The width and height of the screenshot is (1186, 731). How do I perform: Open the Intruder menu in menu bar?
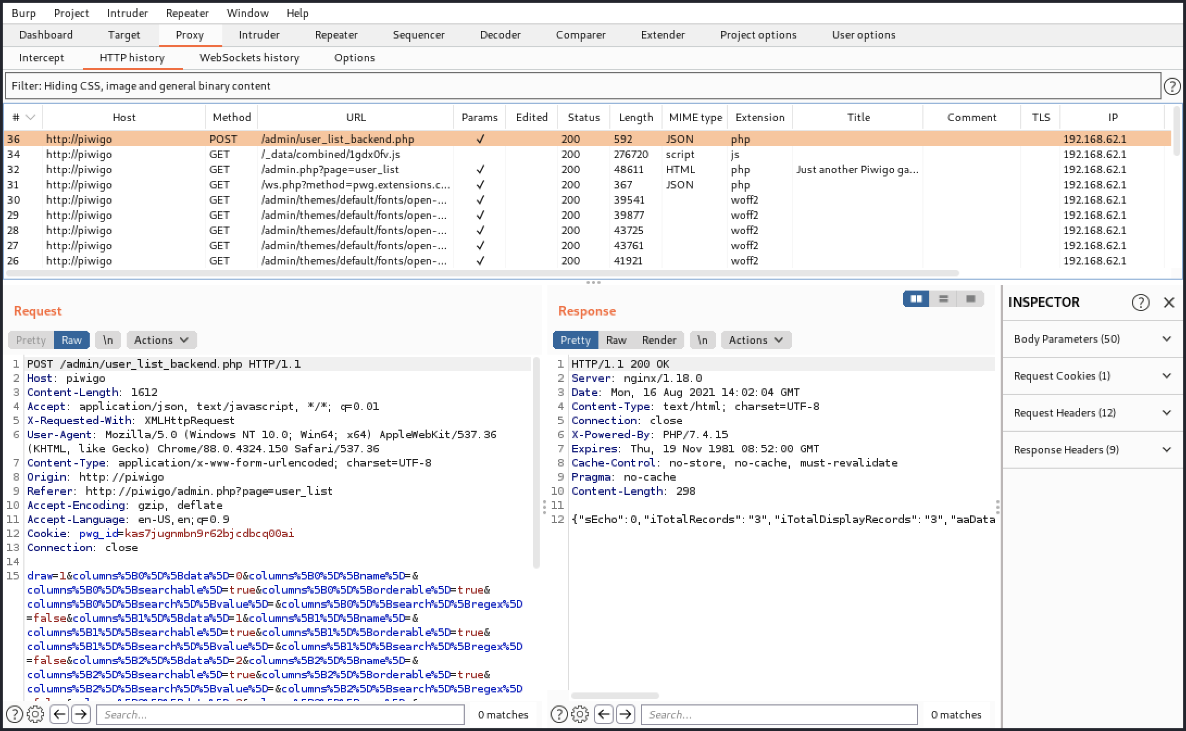tap(128, 13)
